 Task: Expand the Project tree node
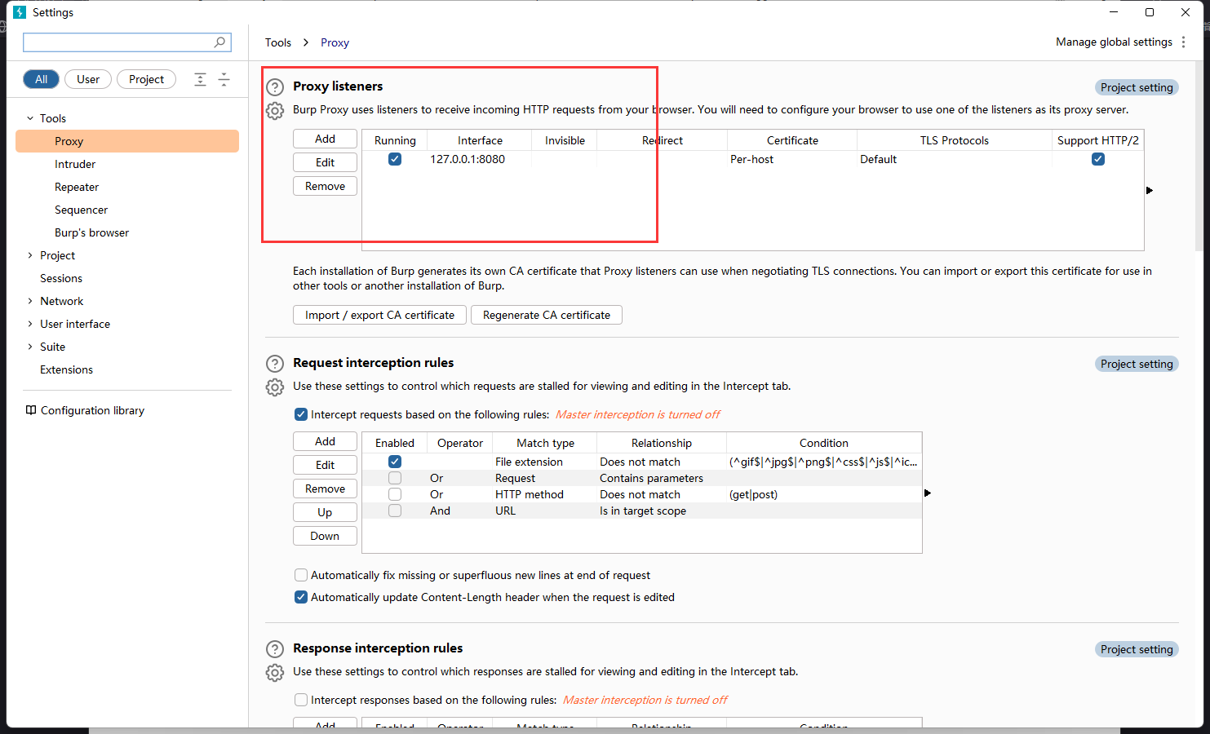click(x=30, y=255)
